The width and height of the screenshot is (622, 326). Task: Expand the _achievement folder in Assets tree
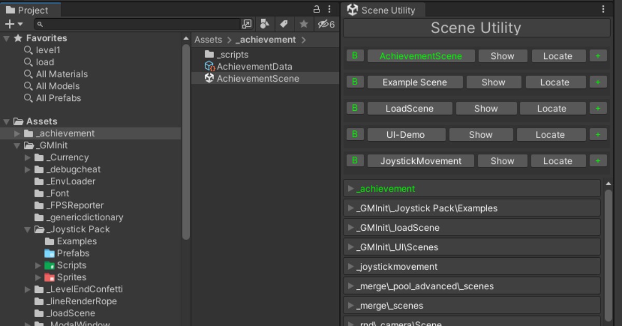pos(18,134)
